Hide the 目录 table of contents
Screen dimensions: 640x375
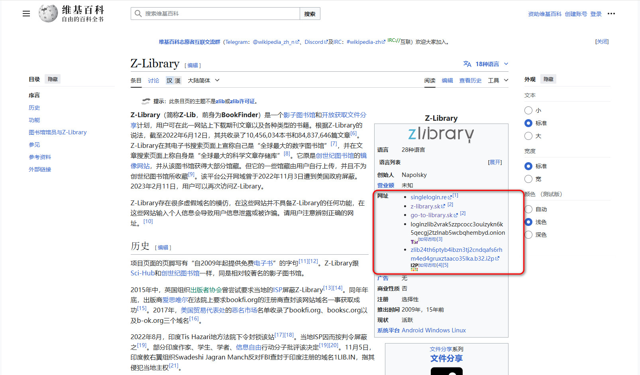click(x=53, y=79)
